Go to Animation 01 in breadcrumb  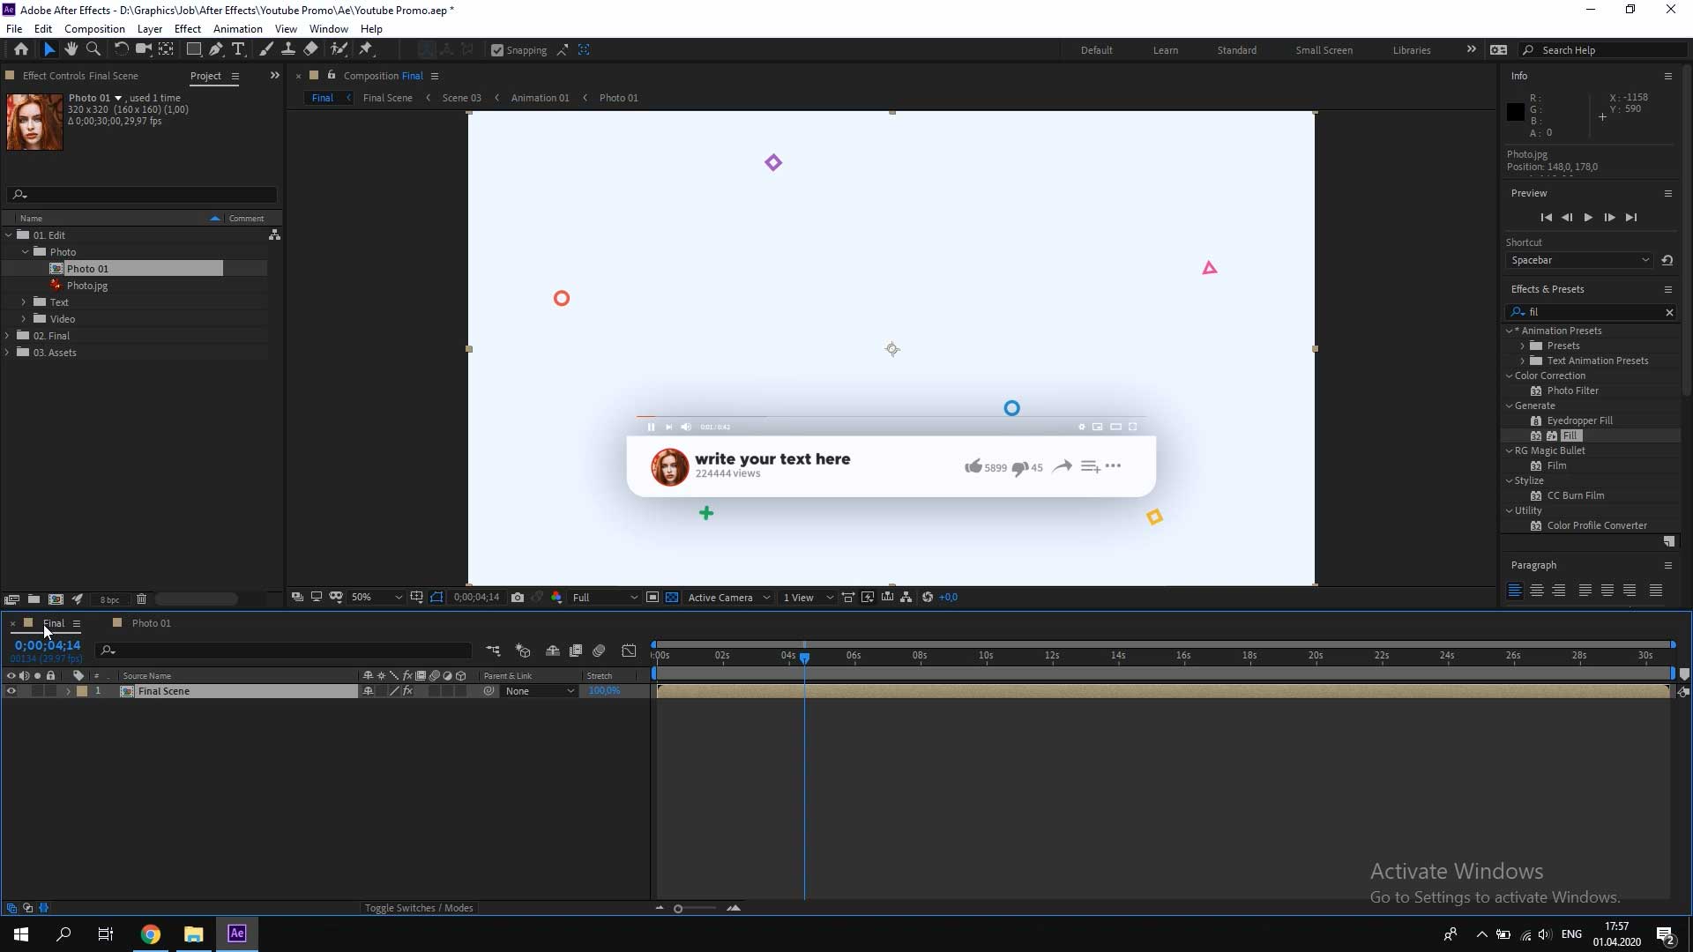pos(540,98)
